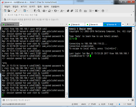Click the host name address bar field
This screenshot has height=107, width=136.
(67, 15)
